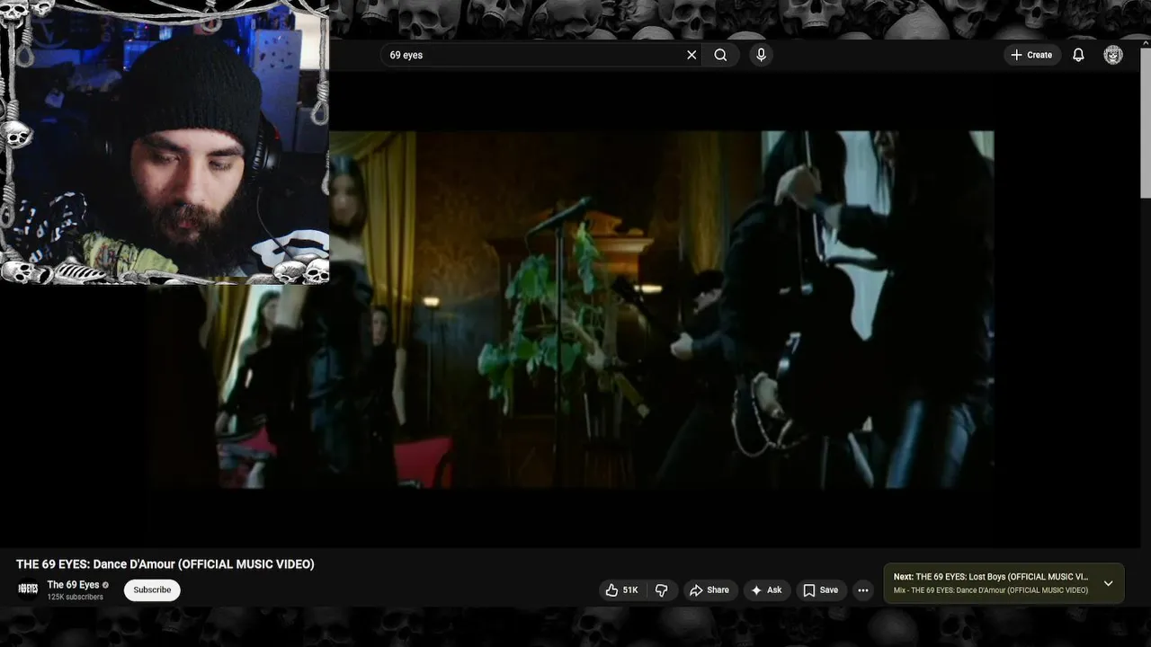The image size is (1151, 647).
Task: Open the Ask AI button
Action: pyautogui.click(x=766, y=590)
